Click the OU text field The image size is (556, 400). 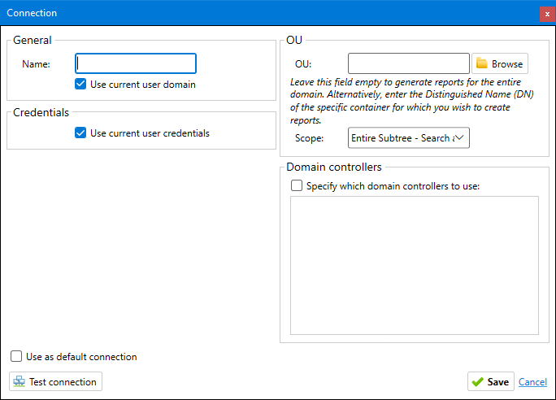coord(409,63)
